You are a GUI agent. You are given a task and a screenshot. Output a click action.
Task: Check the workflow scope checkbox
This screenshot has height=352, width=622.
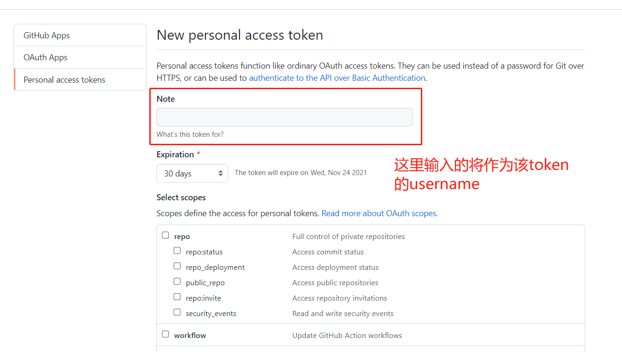[165, 334]
